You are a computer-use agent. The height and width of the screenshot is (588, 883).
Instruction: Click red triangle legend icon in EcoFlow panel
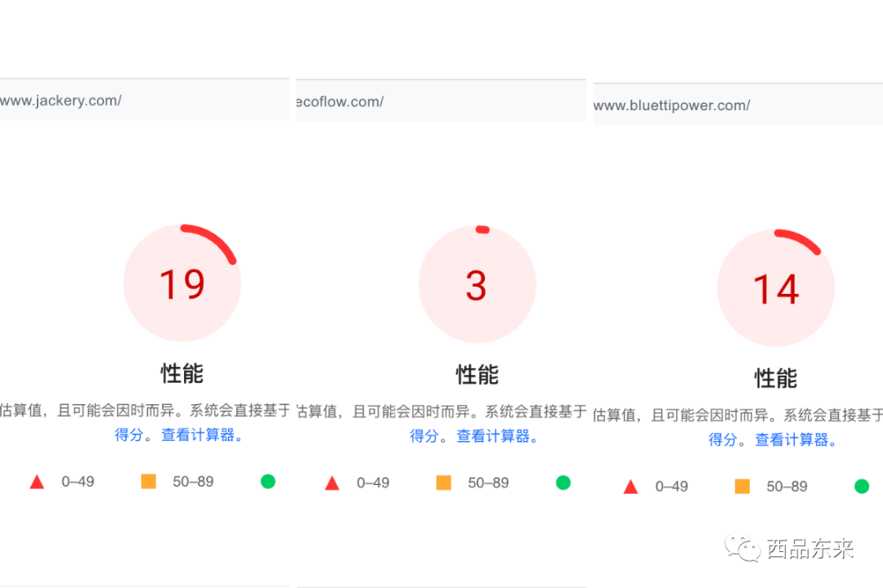(x=332, y=483)
